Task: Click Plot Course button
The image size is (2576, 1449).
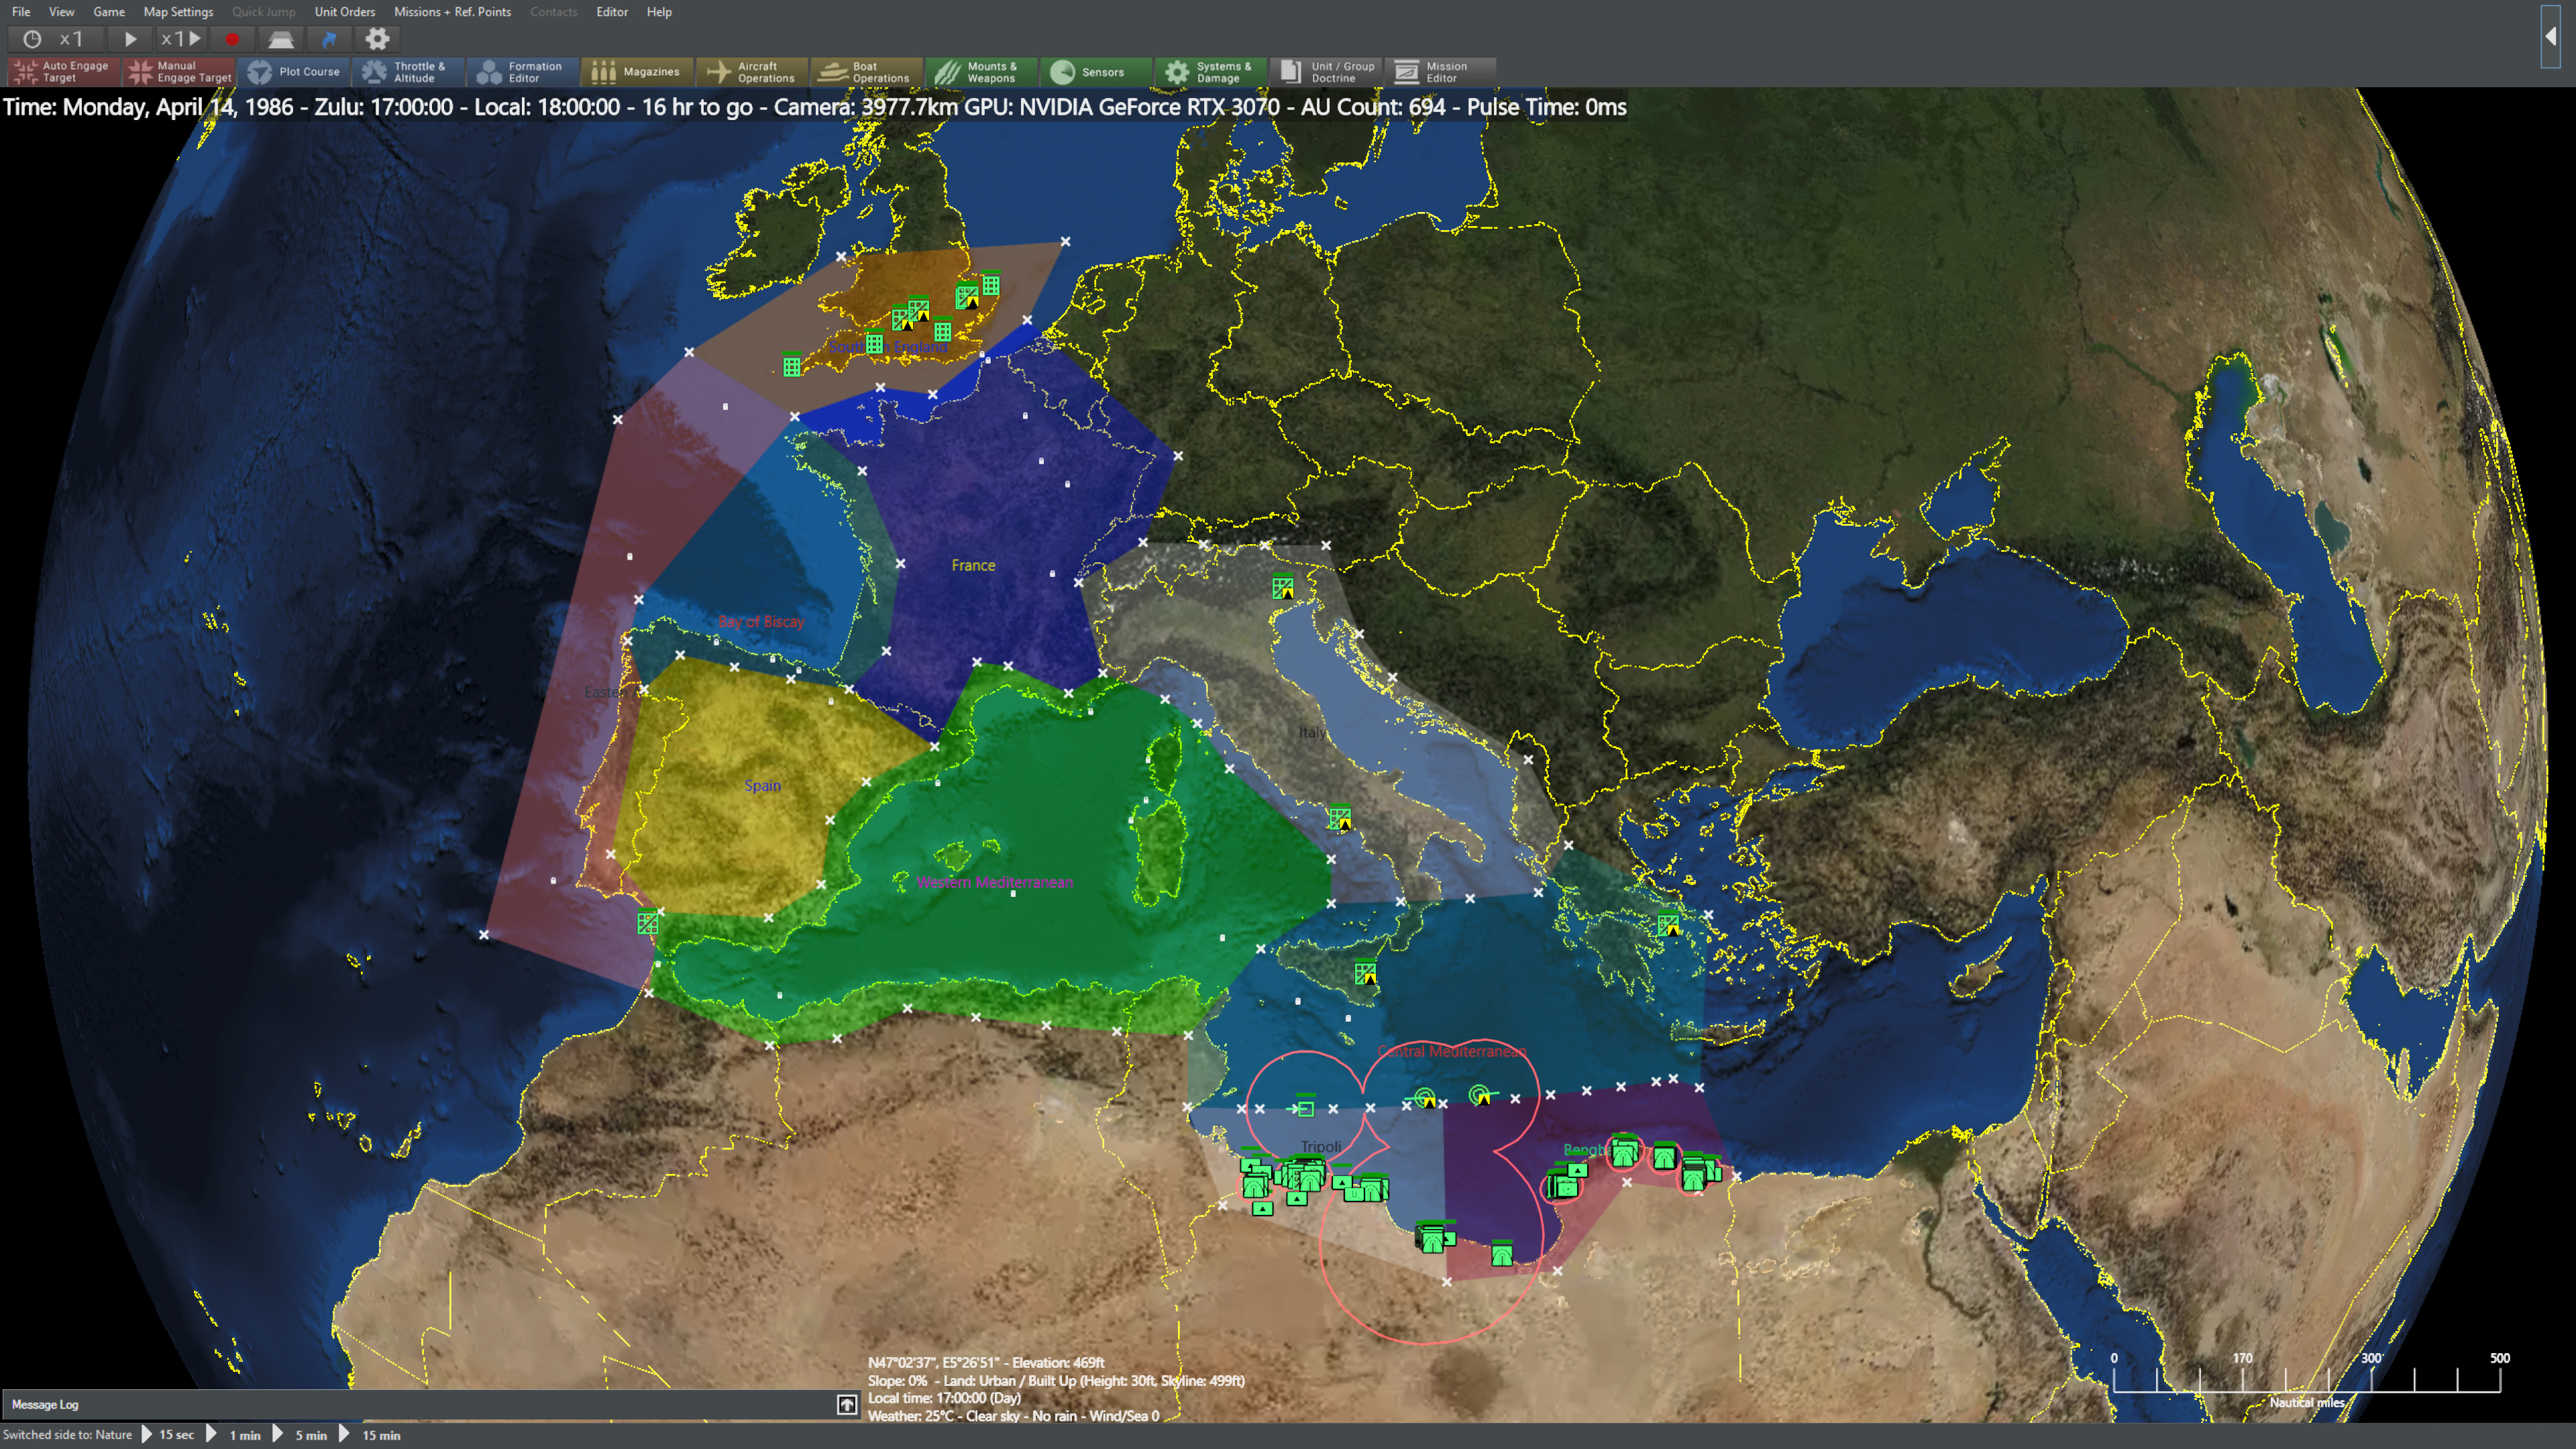Action: pyautogui.click(x=294, y=71)
